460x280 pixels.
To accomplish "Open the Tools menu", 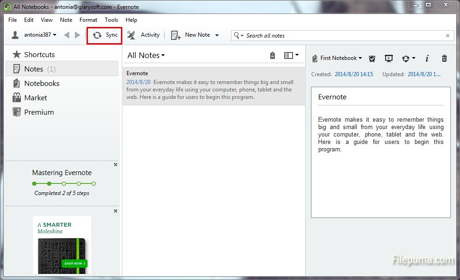I will (x=111, y=20).
